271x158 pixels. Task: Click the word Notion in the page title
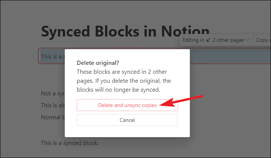tap(185, 31)
